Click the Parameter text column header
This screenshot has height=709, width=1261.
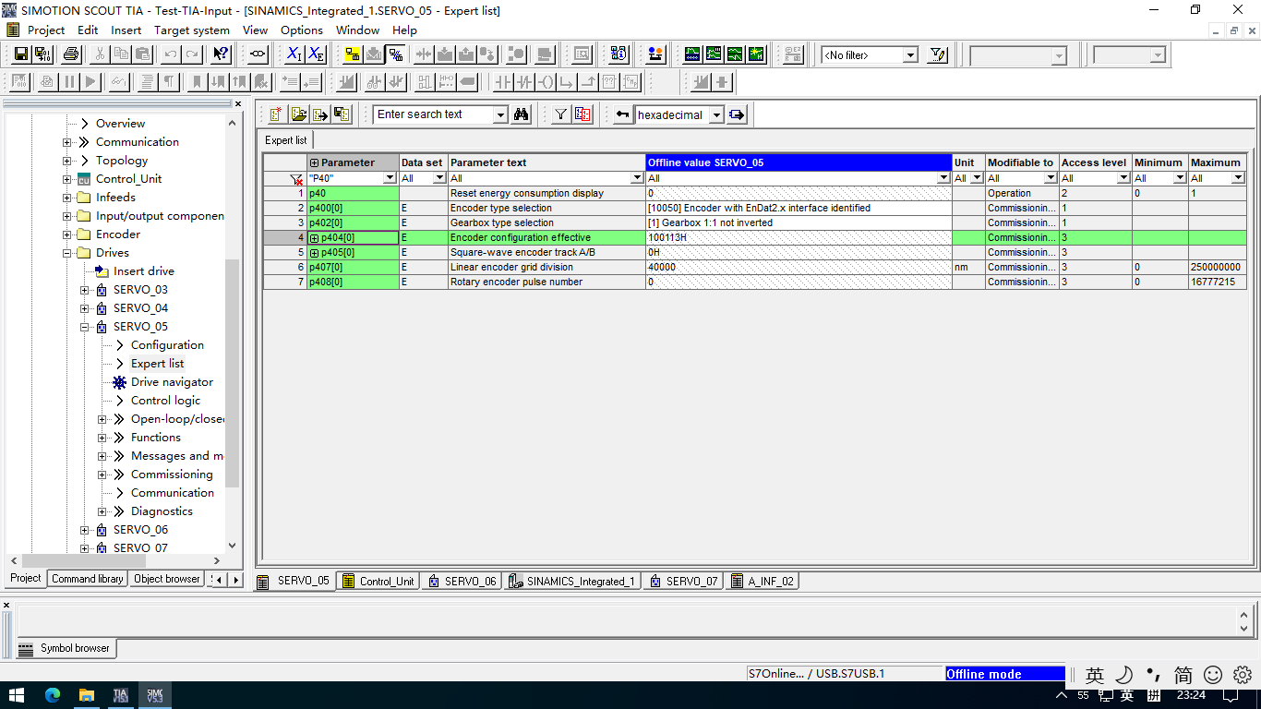546,162
